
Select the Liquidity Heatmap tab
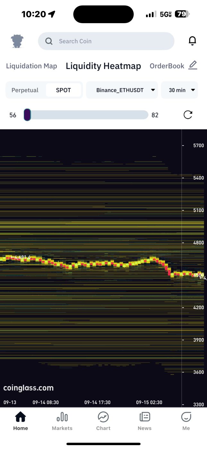(103, 66)
